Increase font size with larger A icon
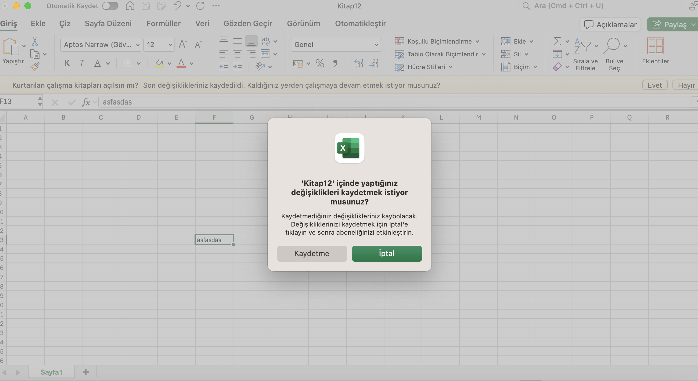Screen dimensions: 698x381 183,44
